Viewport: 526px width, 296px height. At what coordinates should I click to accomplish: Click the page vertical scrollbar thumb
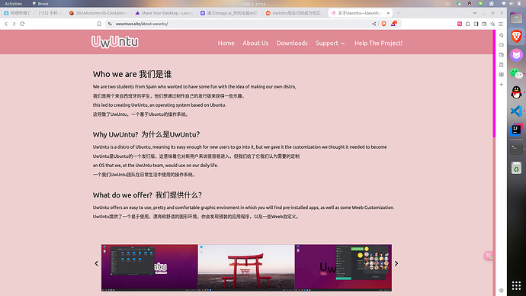click(494, 84)
